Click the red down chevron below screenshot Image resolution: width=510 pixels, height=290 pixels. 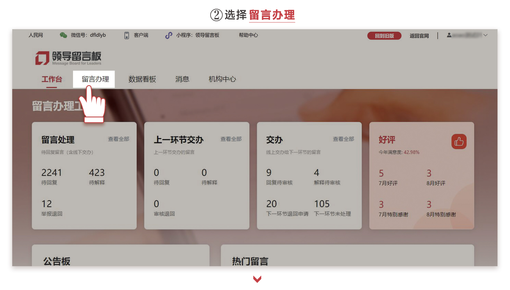(x=257, y=279)
